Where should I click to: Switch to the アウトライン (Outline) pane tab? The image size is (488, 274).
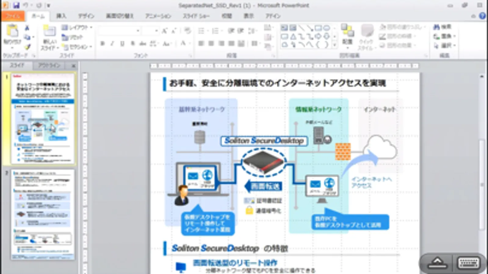pos(49,65)
